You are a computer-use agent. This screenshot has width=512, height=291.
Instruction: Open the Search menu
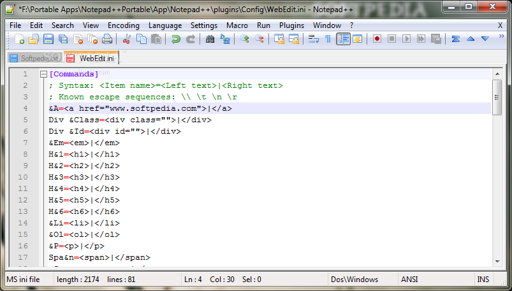(62, 25)
